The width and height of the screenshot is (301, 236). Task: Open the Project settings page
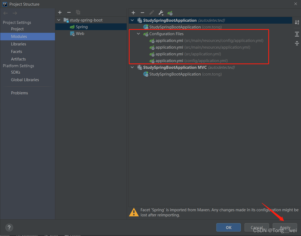pyautogui.click(x=17, y=29)
